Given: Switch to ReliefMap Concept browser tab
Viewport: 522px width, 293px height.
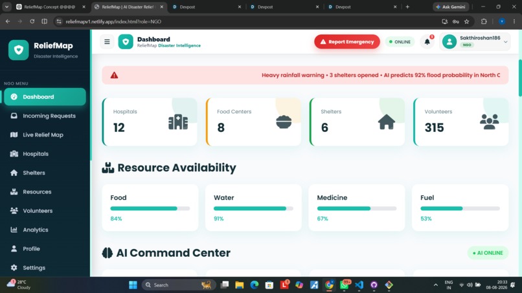Looking at the screenshot, I should tap(50, 6).
